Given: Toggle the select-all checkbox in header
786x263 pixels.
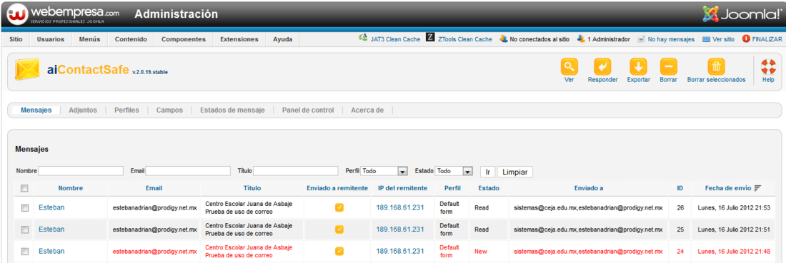Looking at the screenshot, I should [24, 188].
